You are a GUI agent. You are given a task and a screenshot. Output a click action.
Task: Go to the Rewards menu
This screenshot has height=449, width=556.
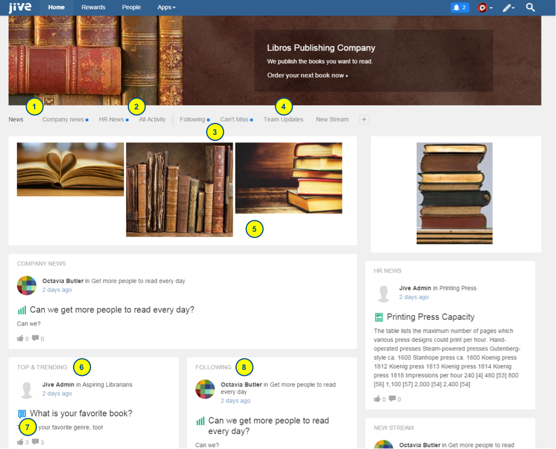[x=93, y=8]
